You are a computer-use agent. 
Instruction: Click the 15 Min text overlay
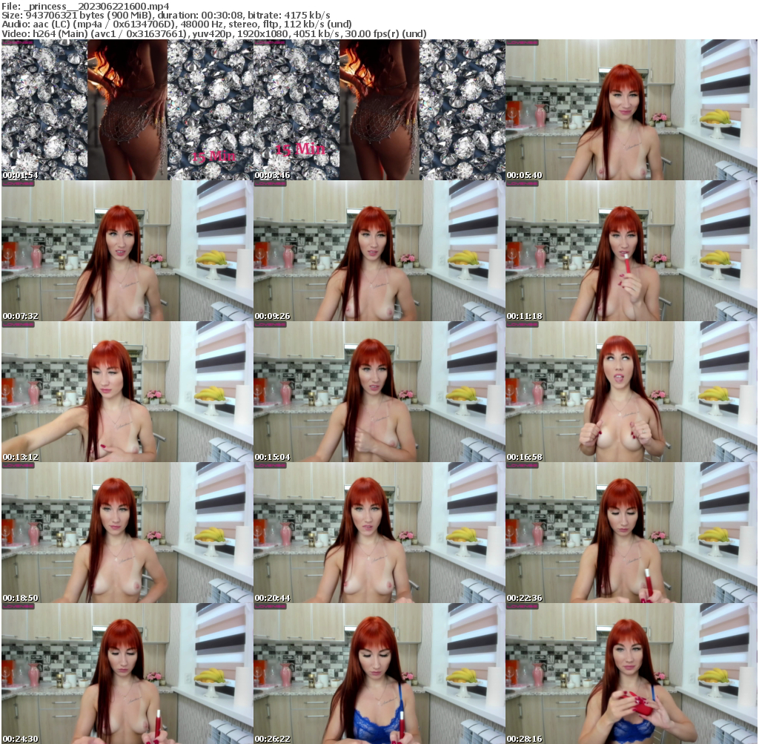coord(299,148)
